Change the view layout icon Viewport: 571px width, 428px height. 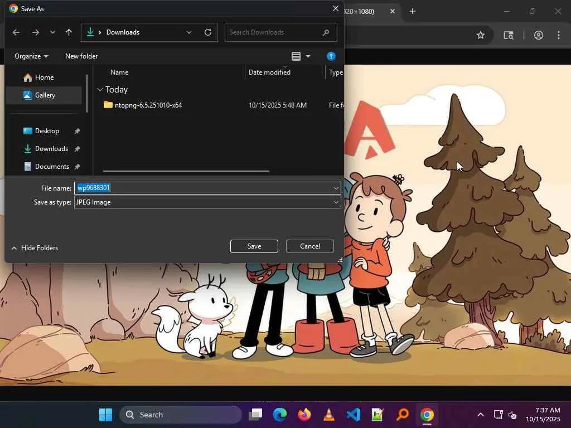click(x=296, y=56)
